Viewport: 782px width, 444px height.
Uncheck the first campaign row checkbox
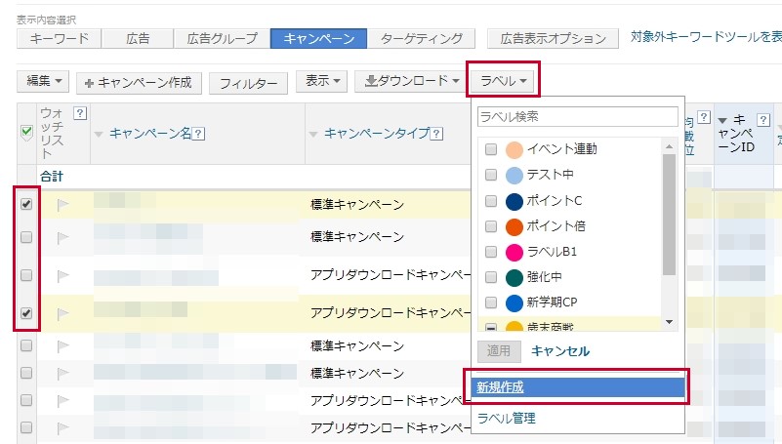[x=26, y=204]
